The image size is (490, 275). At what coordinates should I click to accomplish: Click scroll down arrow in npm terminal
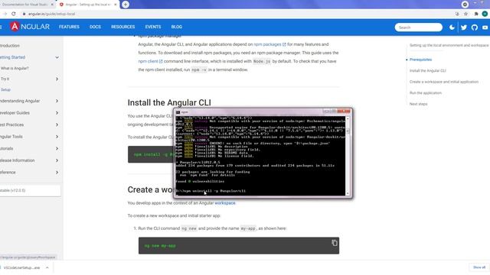pos(348,193)
